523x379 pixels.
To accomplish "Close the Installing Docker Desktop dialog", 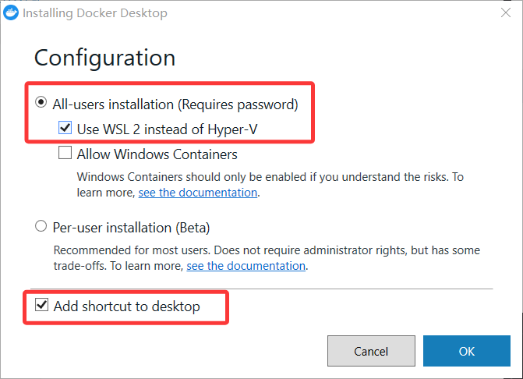I will point(506,12).
